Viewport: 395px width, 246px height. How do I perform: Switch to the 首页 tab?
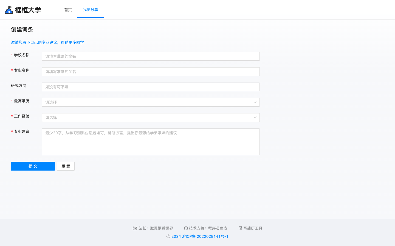pyautogui.click(x=68, y=10)
